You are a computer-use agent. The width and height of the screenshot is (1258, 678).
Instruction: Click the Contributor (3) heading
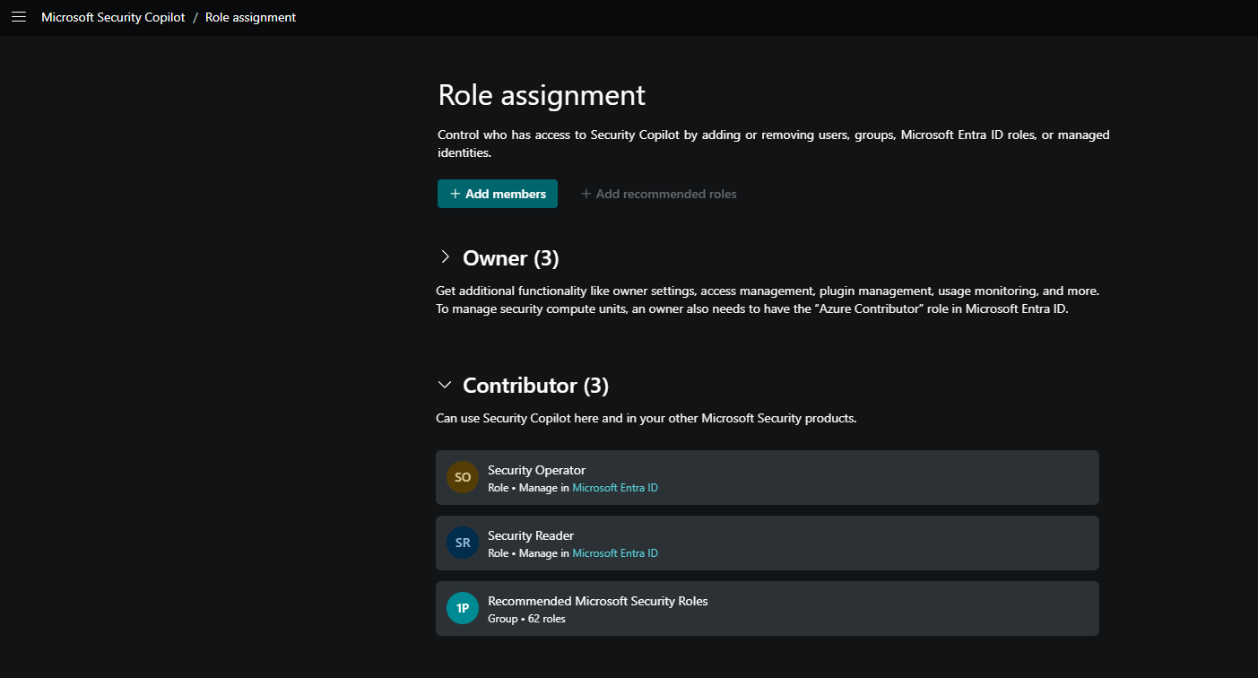tap(535, 386)
